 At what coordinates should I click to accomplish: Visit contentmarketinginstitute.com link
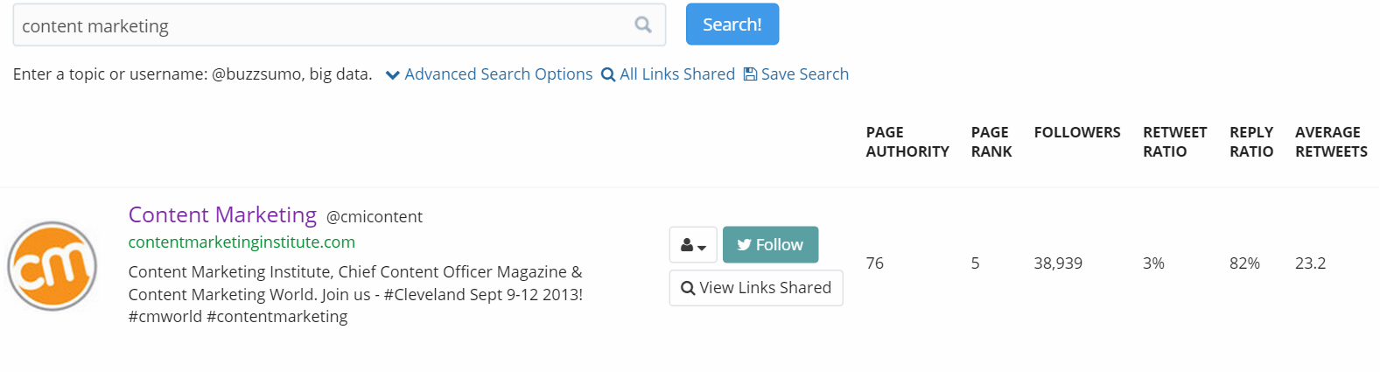point(242,242)
